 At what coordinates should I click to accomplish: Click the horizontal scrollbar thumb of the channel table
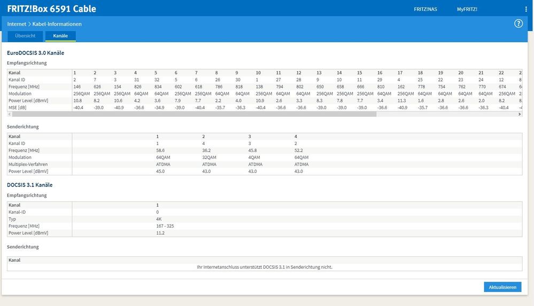194,115
